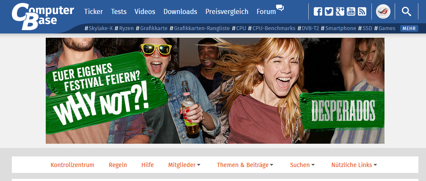426x181 pixels.
Task: Select the #DVB-T2 tag
Action: pos(308,28)
